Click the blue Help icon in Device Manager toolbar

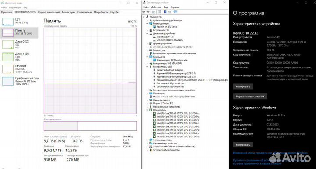click(x=165, y=12)
